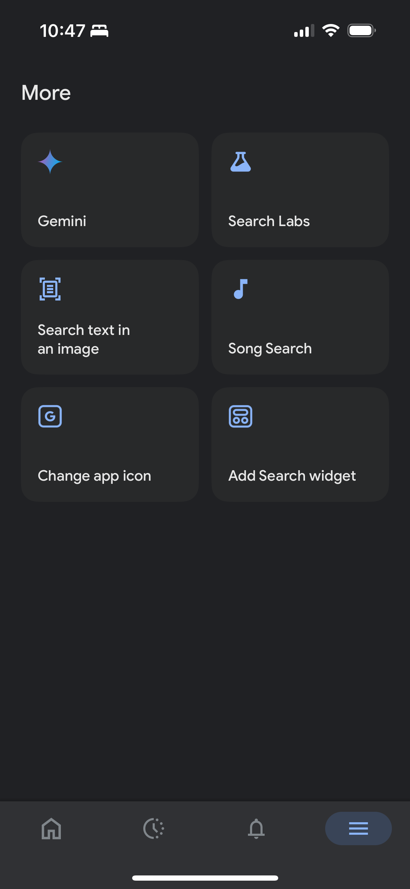Tap the Search Labs flask icon
Viewport: 410px width, 889px height.
click(240, 162)
